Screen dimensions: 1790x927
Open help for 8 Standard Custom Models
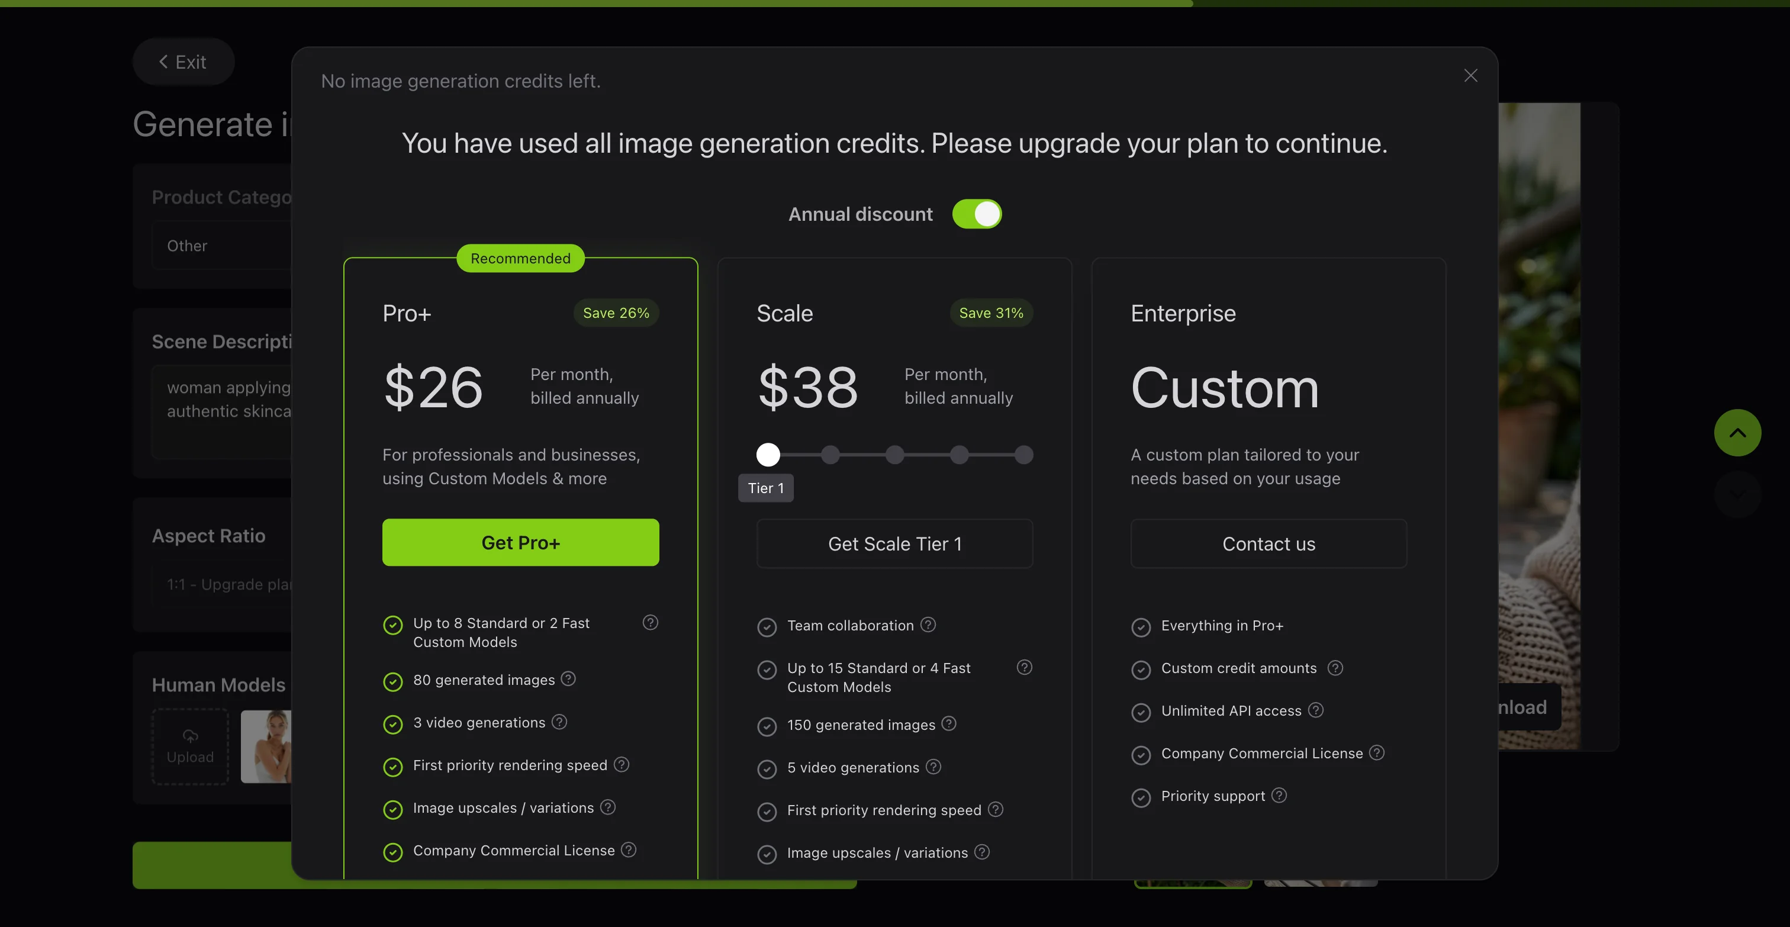[651, 622]
